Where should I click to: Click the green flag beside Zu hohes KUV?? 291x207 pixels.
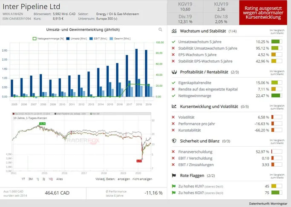pyautogui.click(x=174, y=186)
